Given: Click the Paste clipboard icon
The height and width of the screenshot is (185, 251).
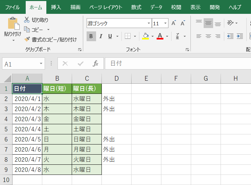Looking at the screenshot, I should click(x=14, y=23).
